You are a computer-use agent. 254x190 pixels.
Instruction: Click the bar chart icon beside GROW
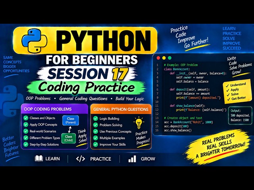(x=132, y=159)
